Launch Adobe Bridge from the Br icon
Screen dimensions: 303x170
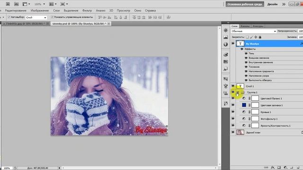8,4
